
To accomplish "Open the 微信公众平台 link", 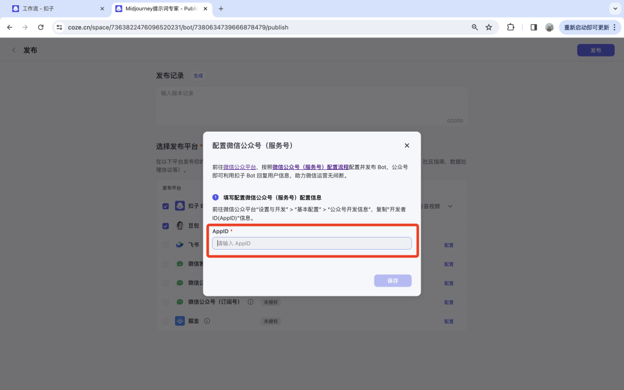I will [x=240, y=167].
